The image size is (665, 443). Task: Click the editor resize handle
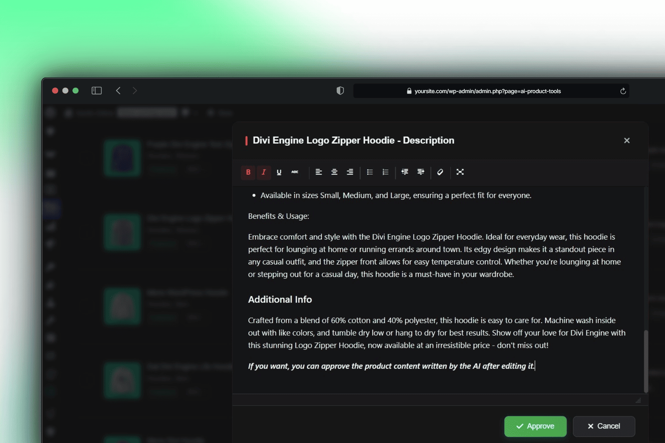pos(638,400)
